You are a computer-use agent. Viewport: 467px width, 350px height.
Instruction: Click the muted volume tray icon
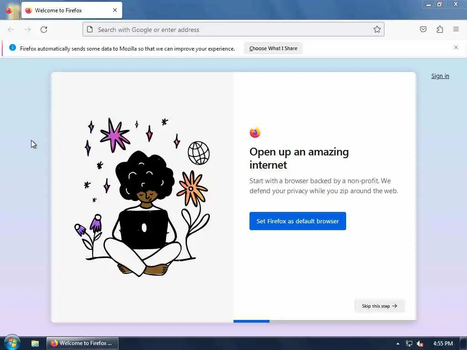[x=420, y=344]
